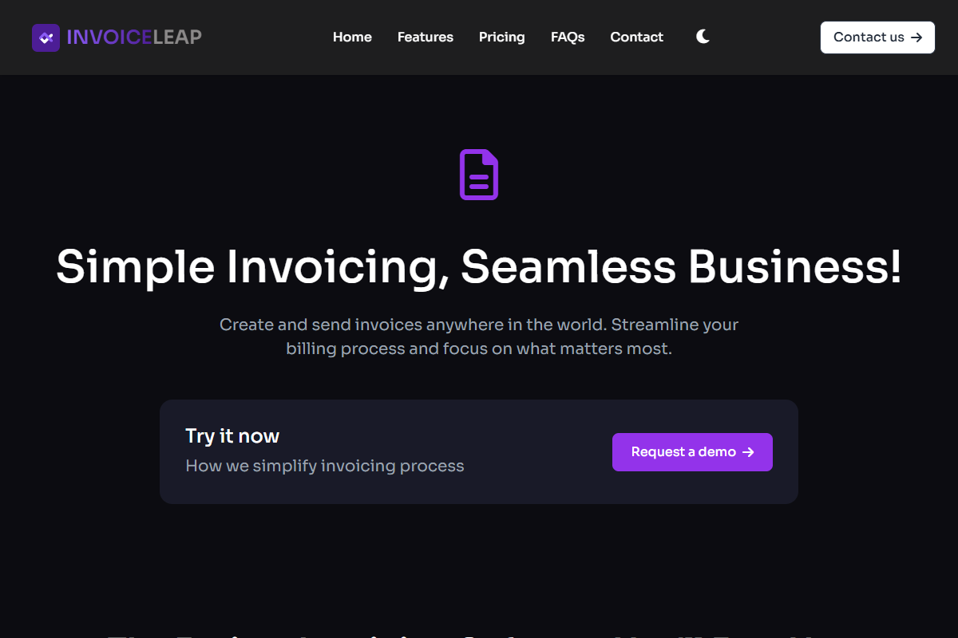Open the Home navigation item
The height and width of the screenshot is (638, 958).
point(352,37)
